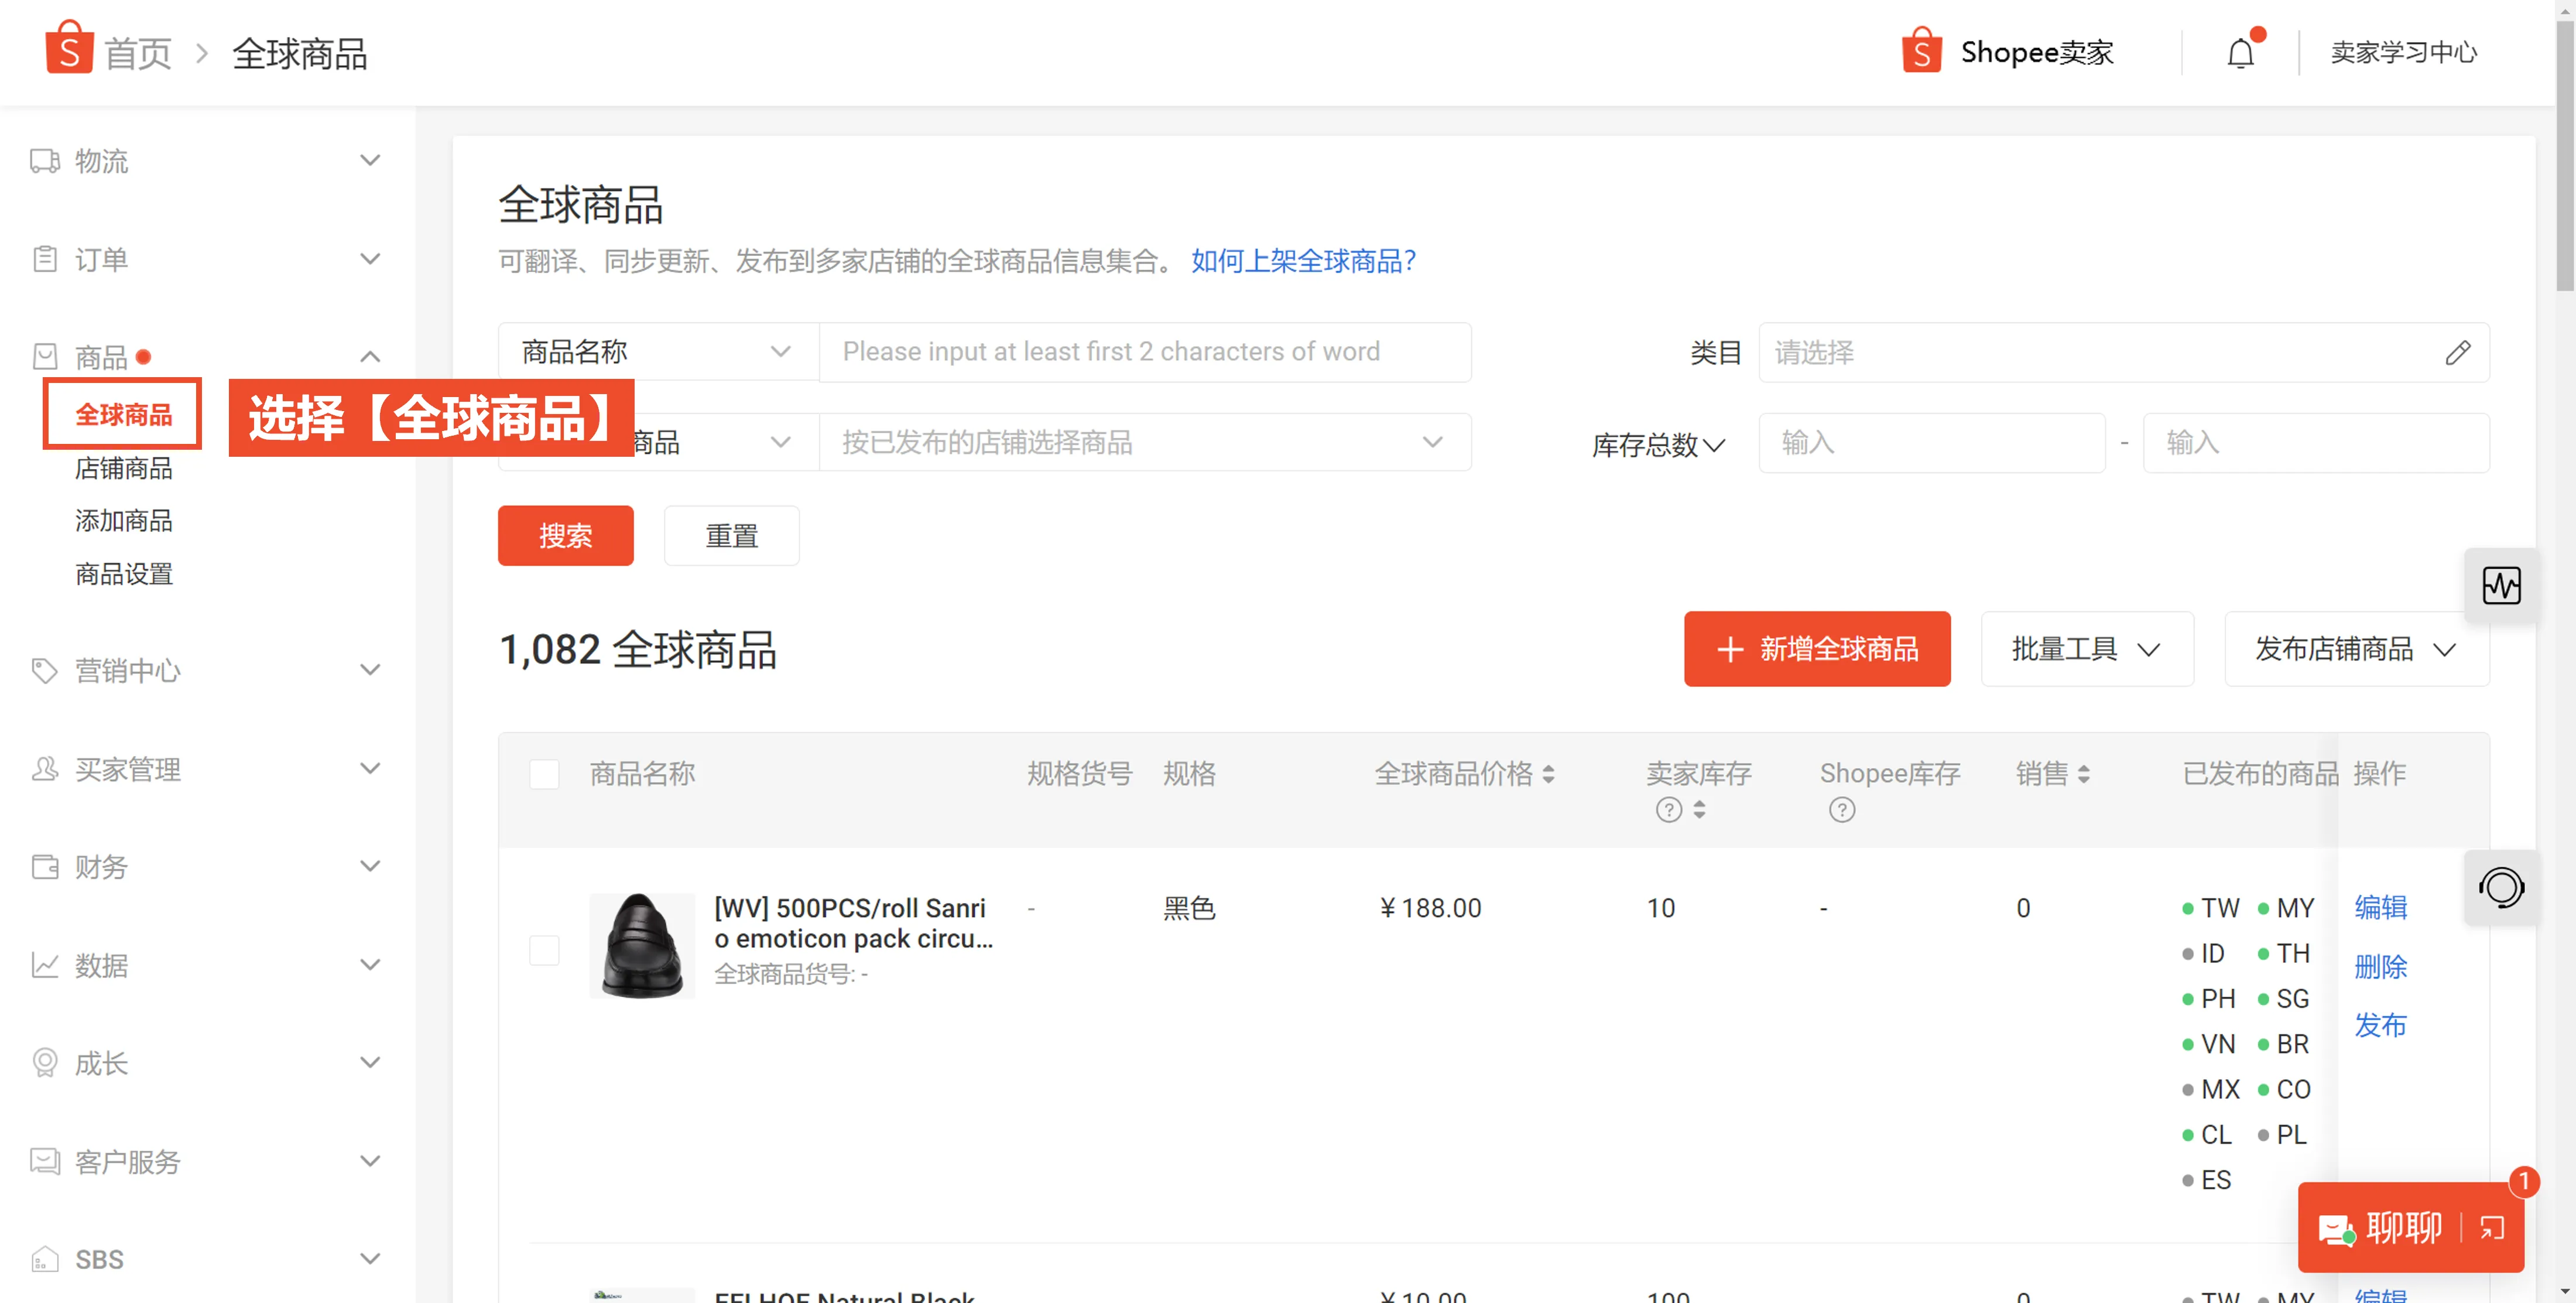Expand the 批量工具 dropdown
The image size is (2576, 1303).
(x=2087, y=648)
